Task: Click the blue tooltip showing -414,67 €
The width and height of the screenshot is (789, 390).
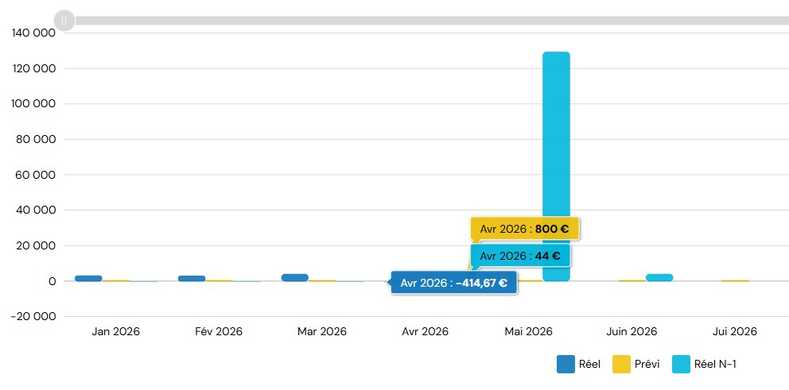Action: click(x=454, y=283)
